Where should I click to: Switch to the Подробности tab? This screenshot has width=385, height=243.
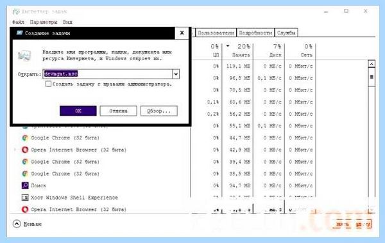coord(255,33)
